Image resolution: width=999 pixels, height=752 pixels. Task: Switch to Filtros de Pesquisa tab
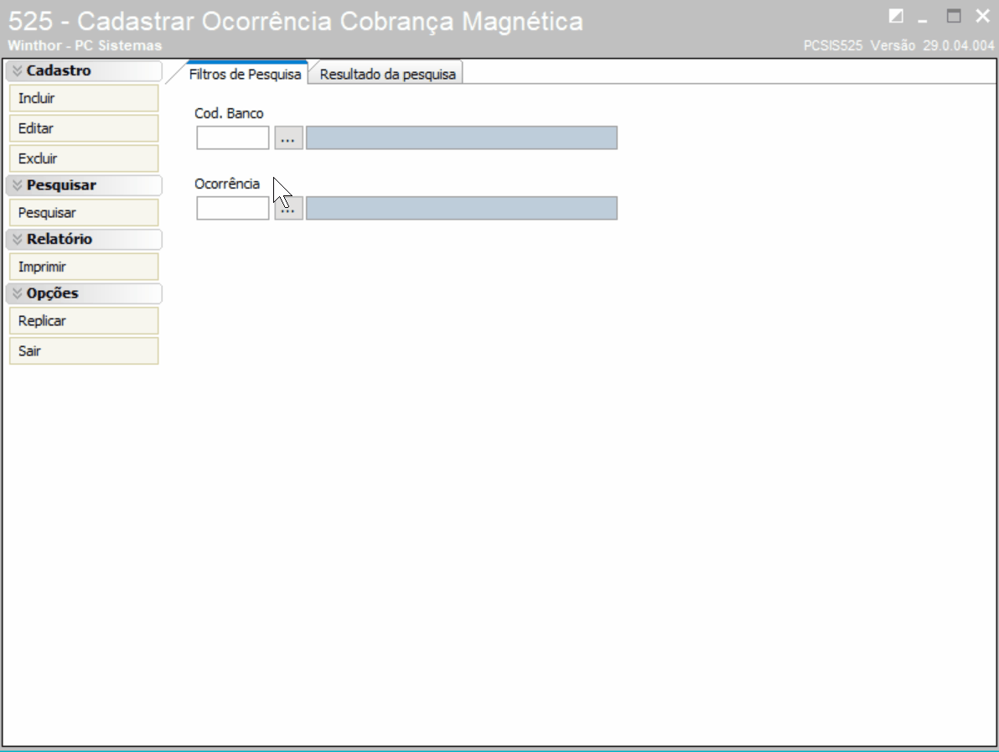click(246, 74)
